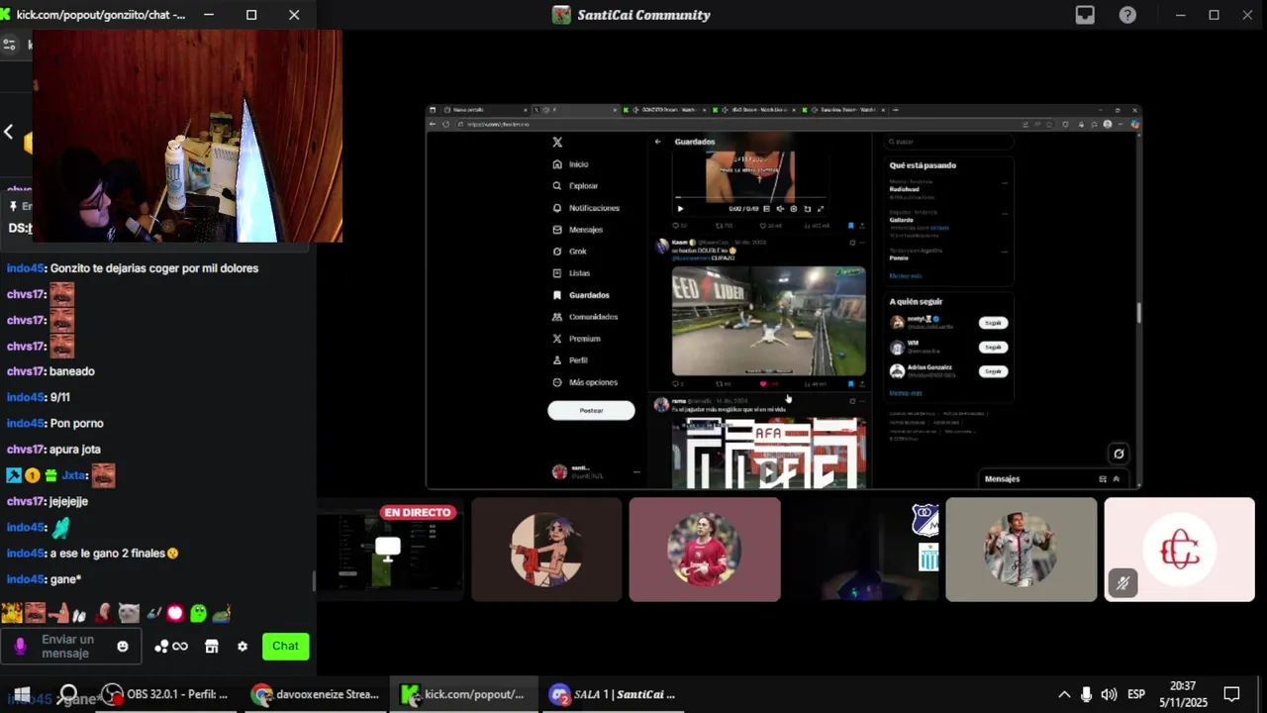Switch to kick.com/popout taskbar window
Image resolution: width=1267 pixels, height=713 pixels.
pyautogui.click(x=465, y=694)
